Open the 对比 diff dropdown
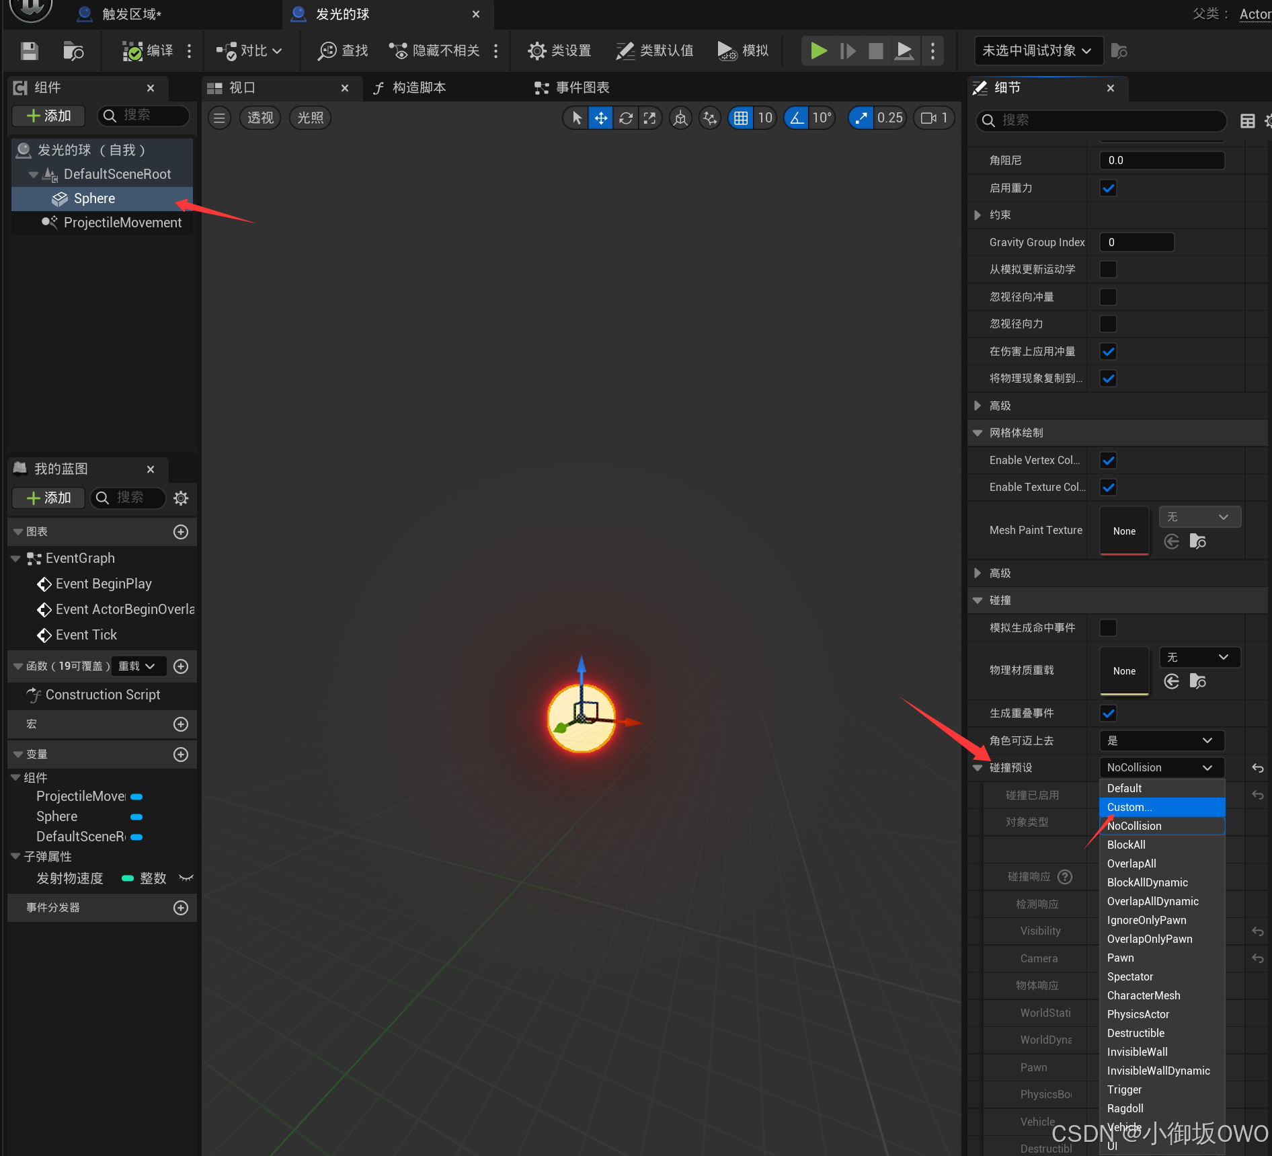 click(249, 51)
